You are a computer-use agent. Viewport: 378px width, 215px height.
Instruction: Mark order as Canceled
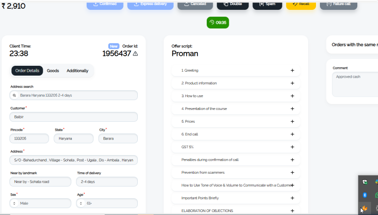click(x=195, y=5)
